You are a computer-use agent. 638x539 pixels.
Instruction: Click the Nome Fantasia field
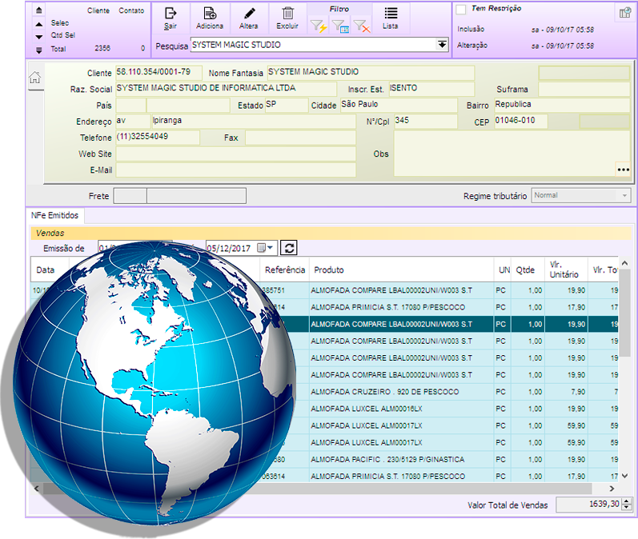click(x=371, y=72)
